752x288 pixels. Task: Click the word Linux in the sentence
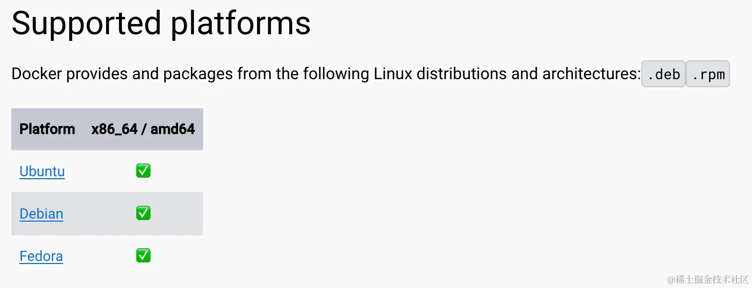[x=393, y=74]
